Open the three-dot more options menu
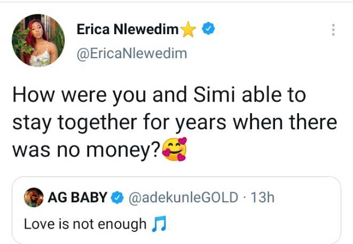The image size is (353, 244). pos(334,30)
